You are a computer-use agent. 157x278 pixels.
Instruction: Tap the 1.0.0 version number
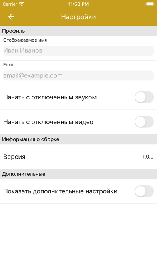pyautogui.click(x=148, y=157)
